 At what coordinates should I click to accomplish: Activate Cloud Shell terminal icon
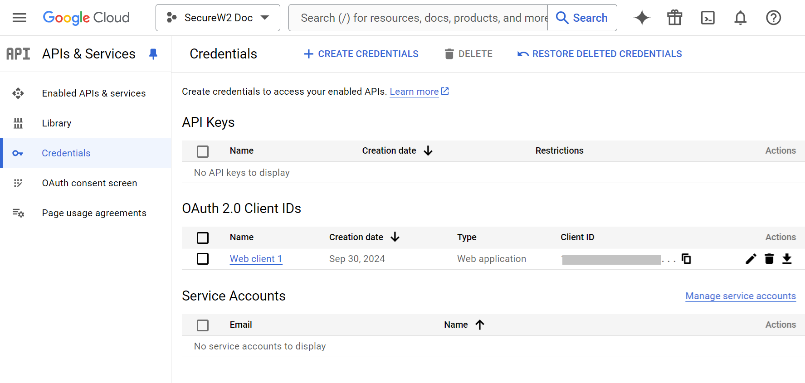[707, 18]
